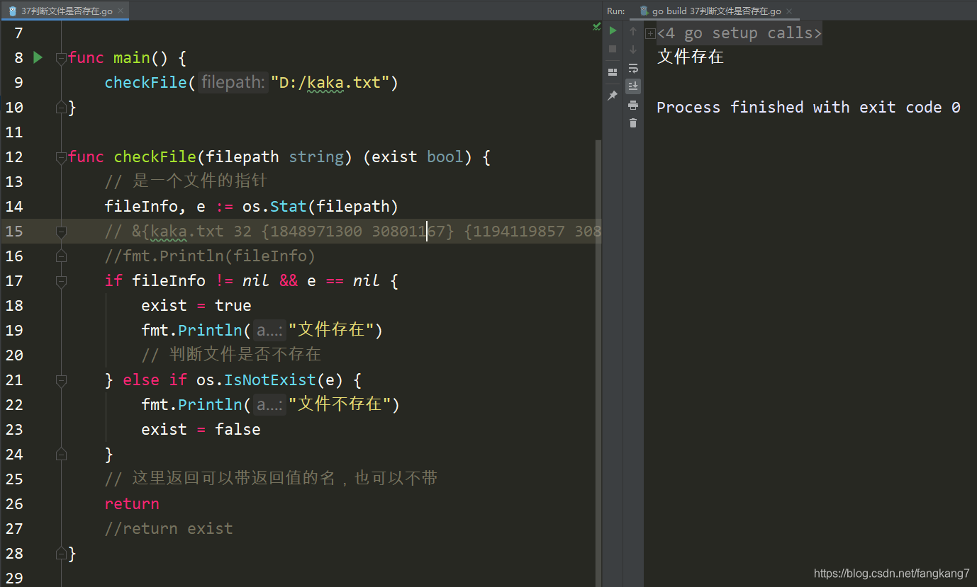Image resolution: width=977 pixels, height=587 pixels.
Task: Click the Stop process square icon
Action: tap(613, 49)
